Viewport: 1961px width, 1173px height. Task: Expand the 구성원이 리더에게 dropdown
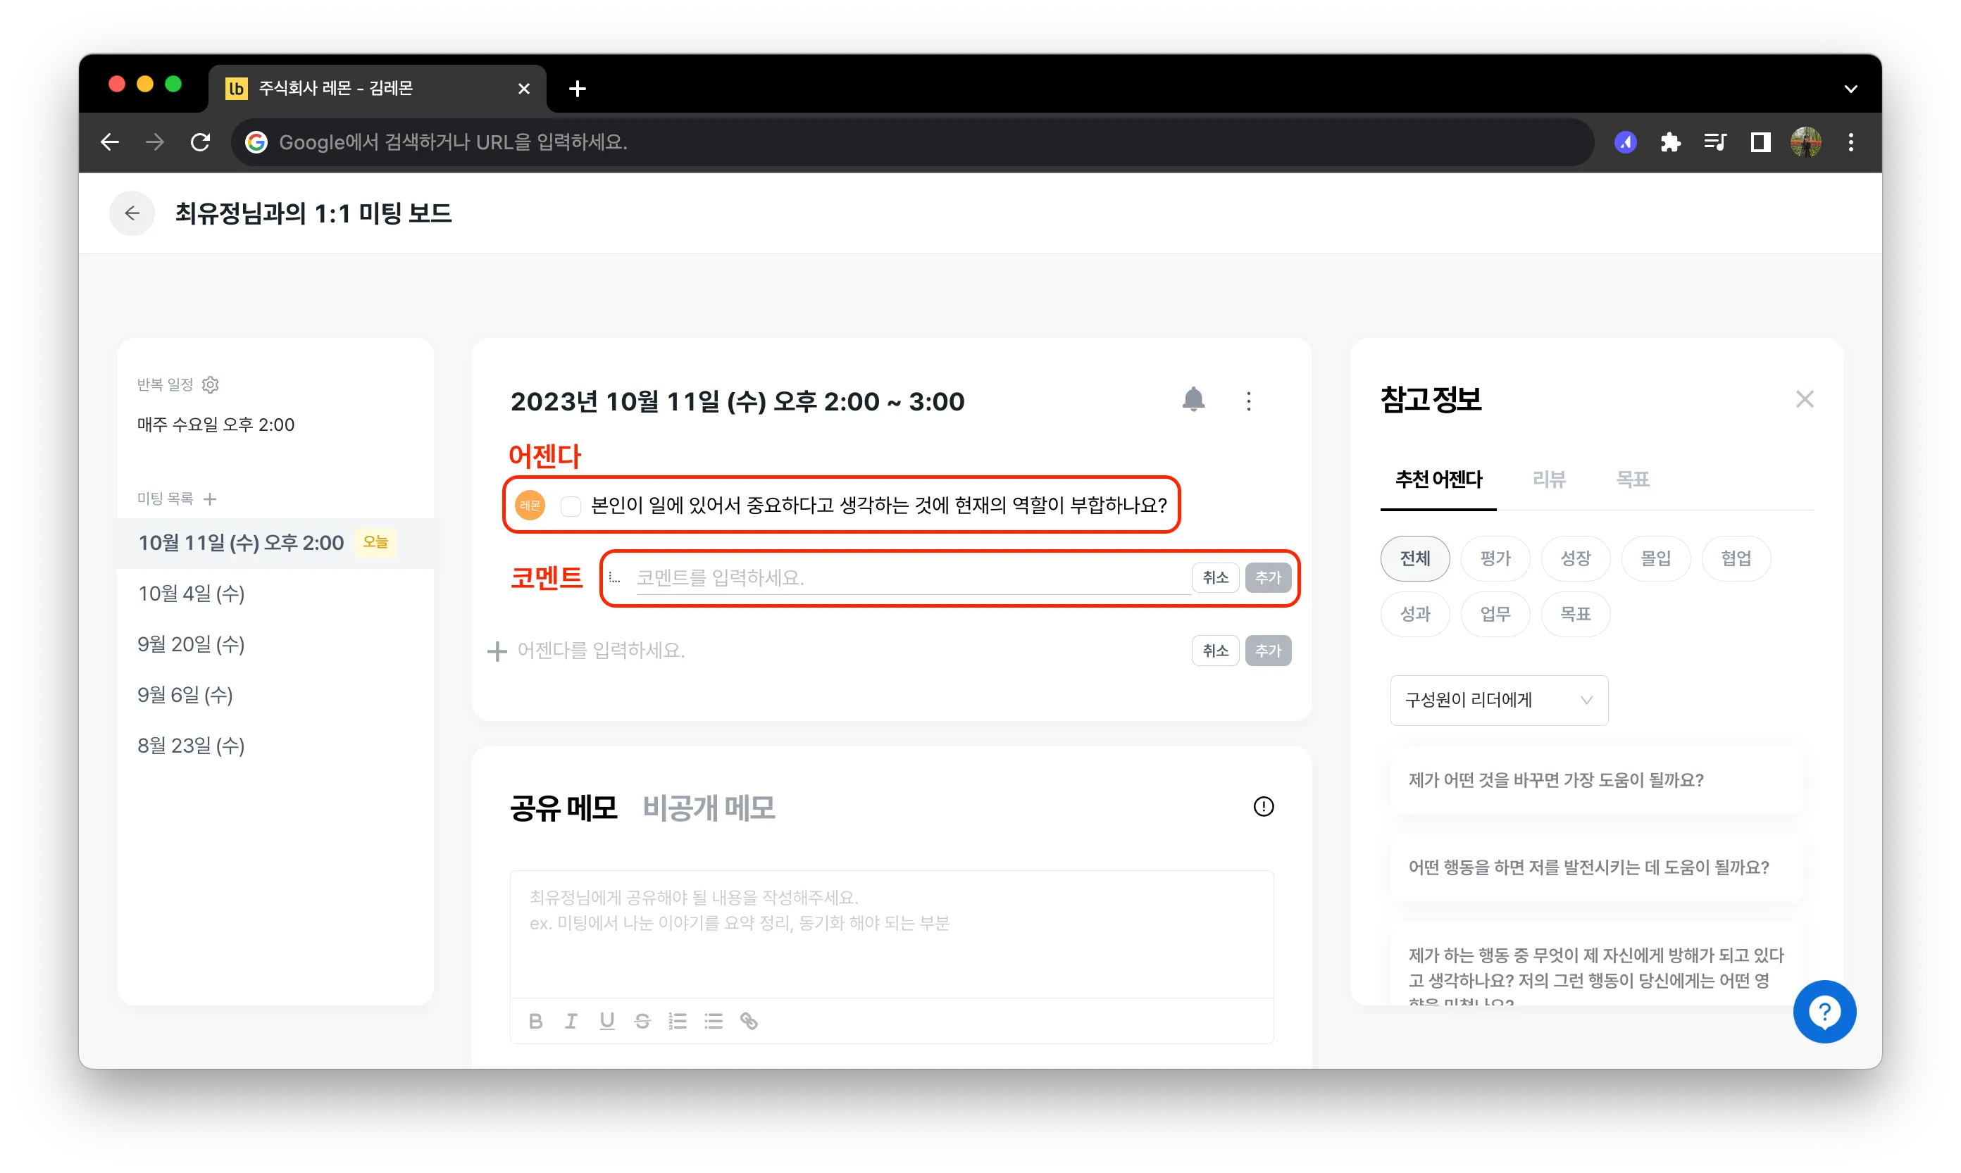pos(1498,701)
